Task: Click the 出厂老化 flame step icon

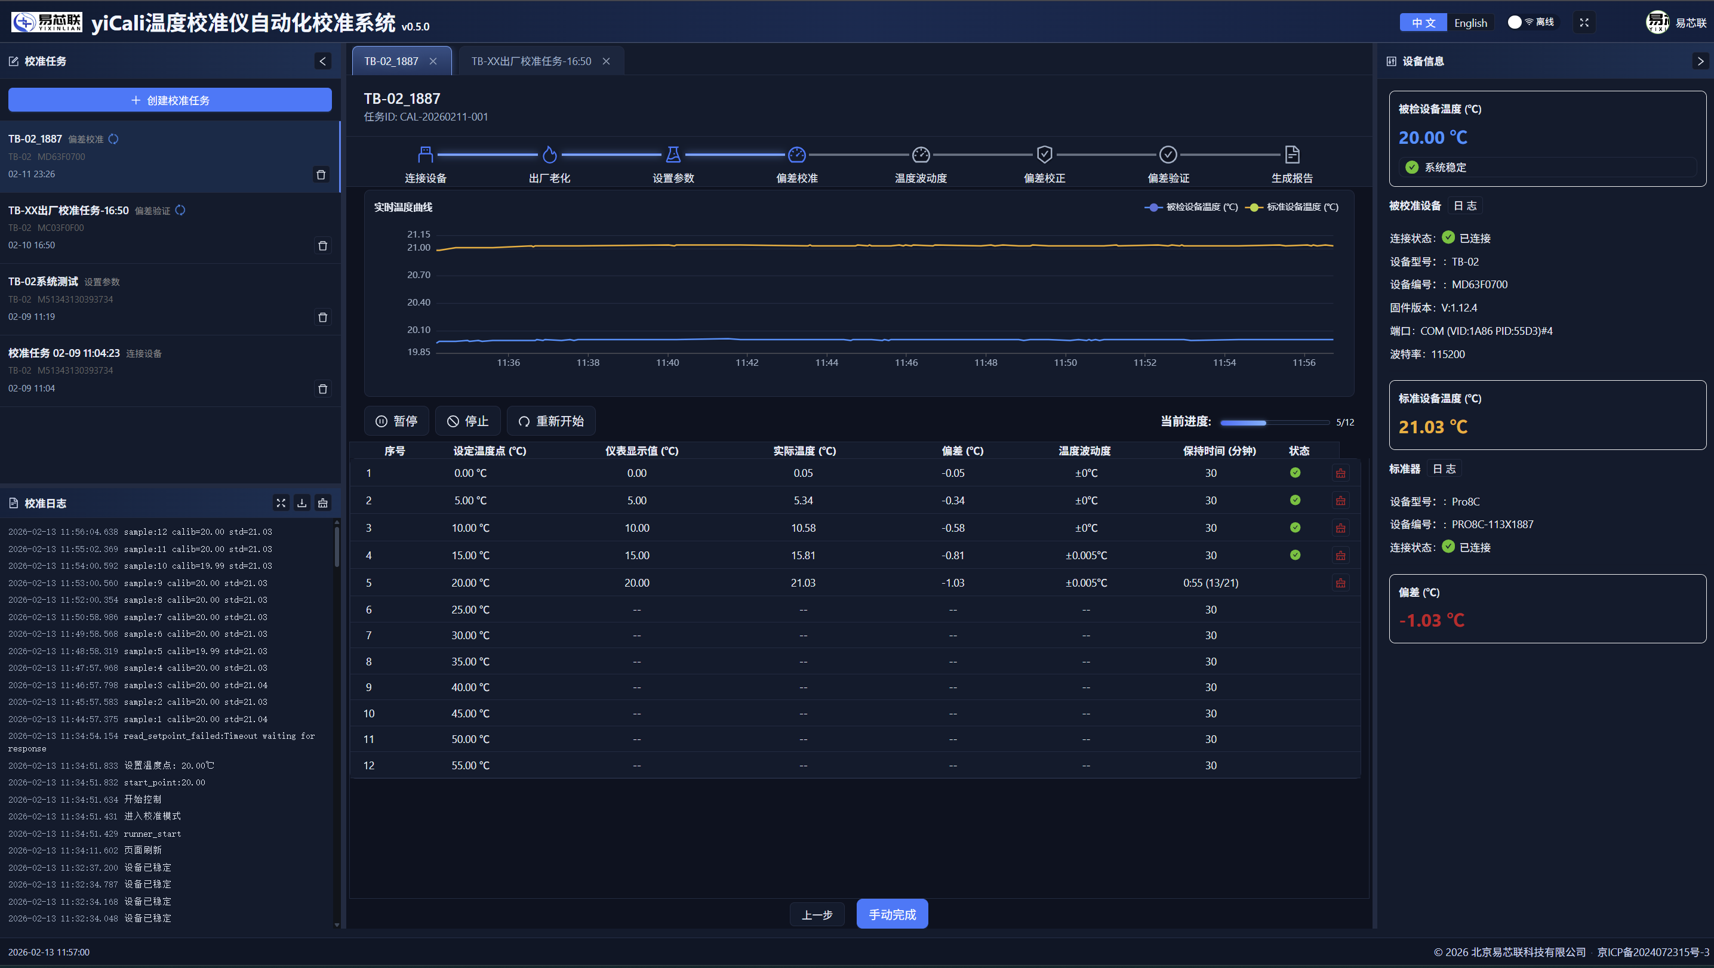Action: coord(550,155)
